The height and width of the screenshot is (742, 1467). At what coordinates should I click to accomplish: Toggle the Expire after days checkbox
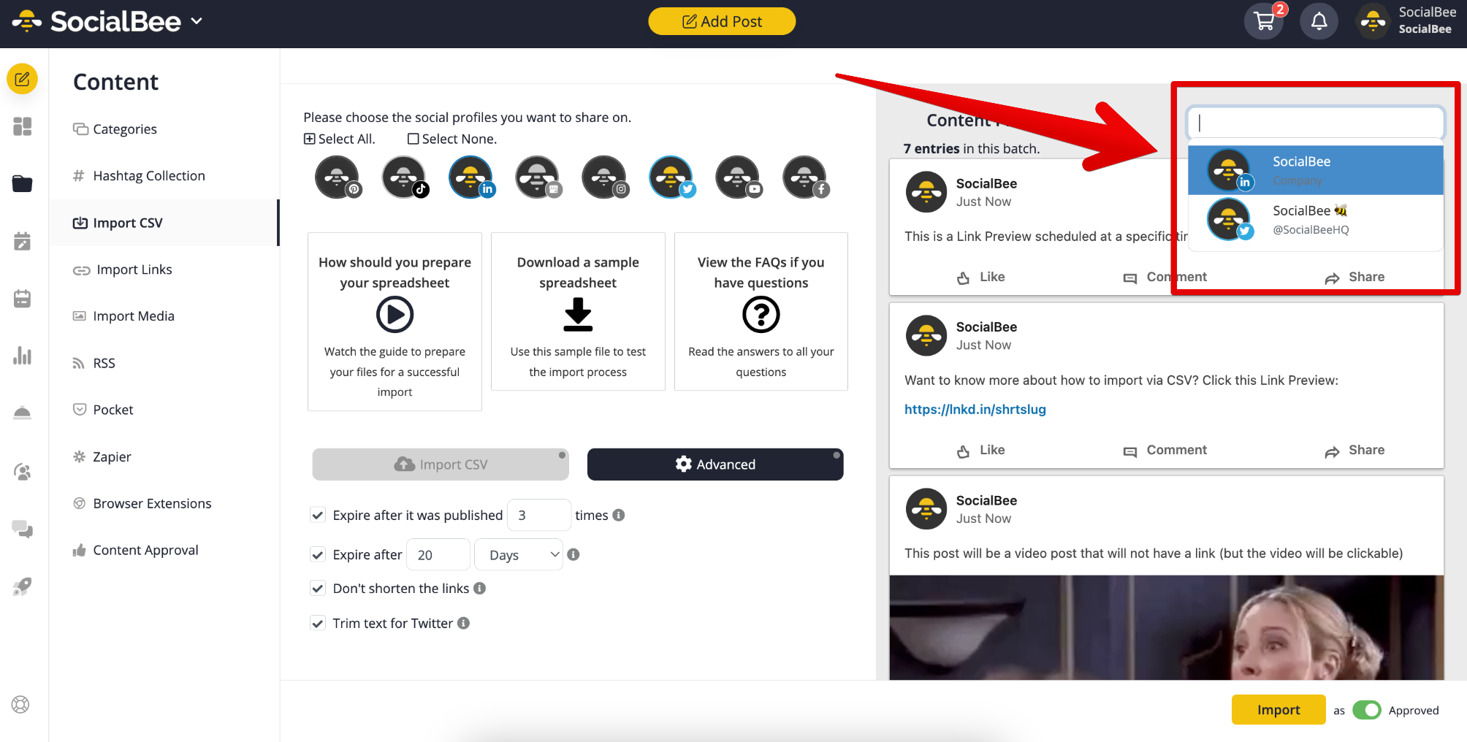tap(318, 554)
